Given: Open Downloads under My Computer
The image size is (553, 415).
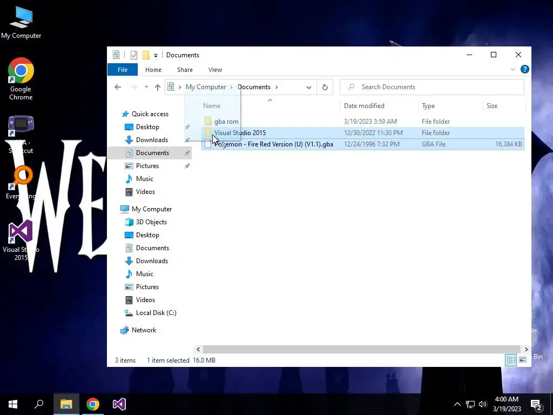Looking at the screenshot, I should tap(152, 261).
